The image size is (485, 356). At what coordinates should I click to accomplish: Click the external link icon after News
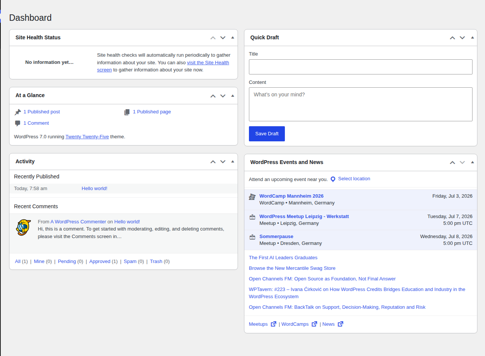[x=340, y=324]
